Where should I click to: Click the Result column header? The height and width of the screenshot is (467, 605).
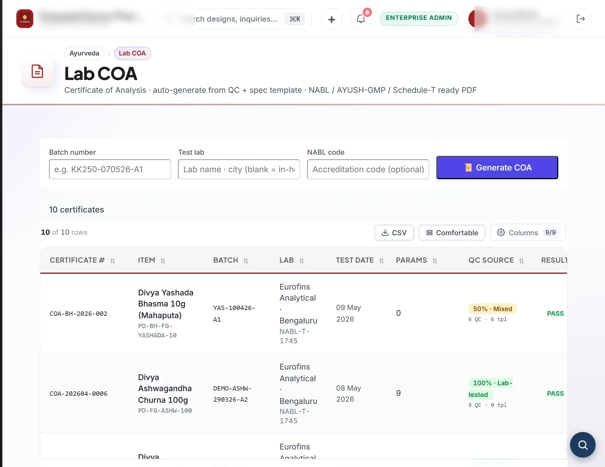click(x=554, y=260)
